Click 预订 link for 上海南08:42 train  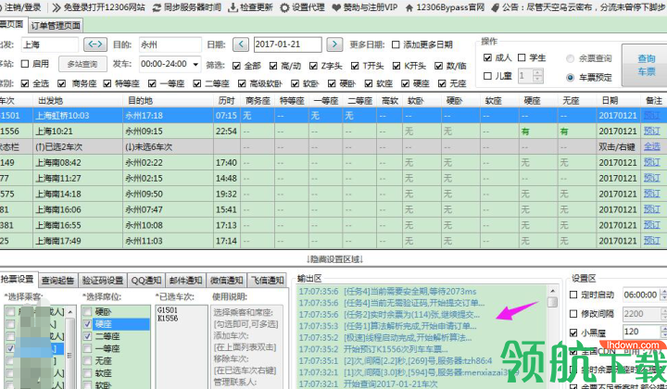coord(651,162)
